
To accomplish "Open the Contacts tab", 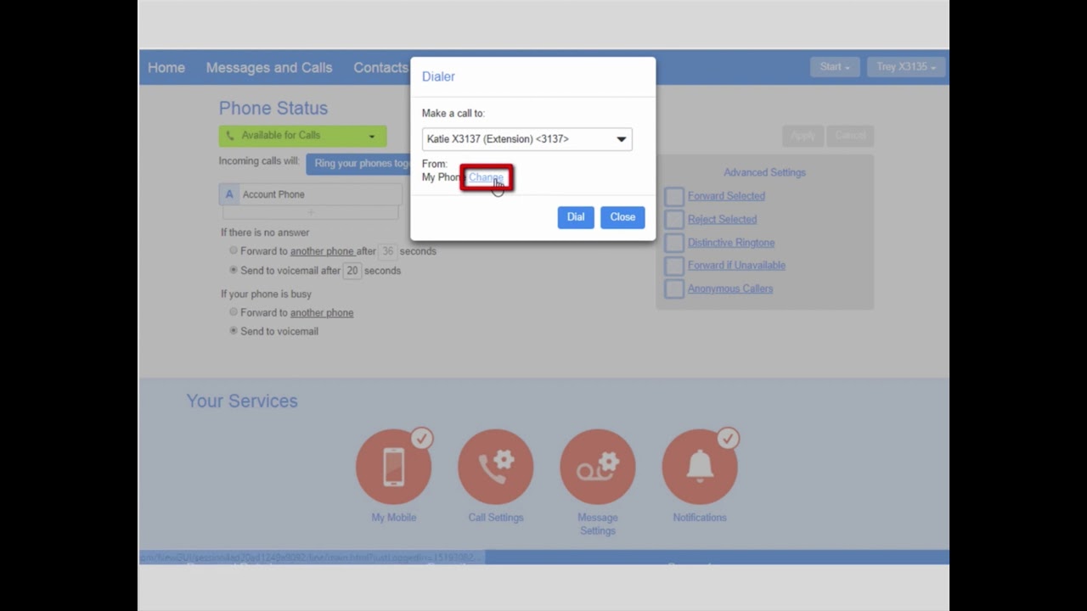I will [x=380, y=68].
